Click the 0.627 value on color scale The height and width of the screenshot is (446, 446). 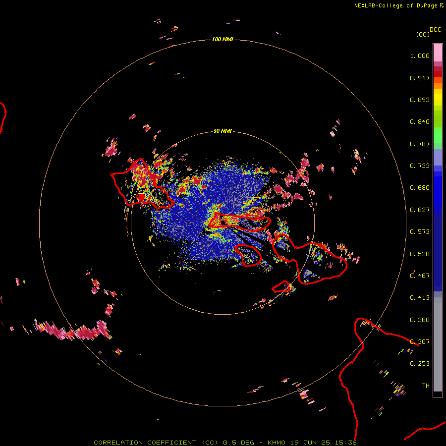tap(420, 210)
